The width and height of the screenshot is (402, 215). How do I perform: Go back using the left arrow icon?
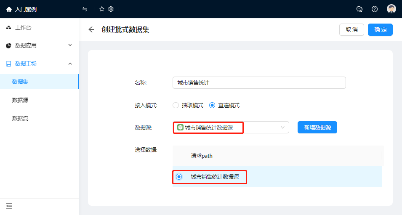[91, 29]
